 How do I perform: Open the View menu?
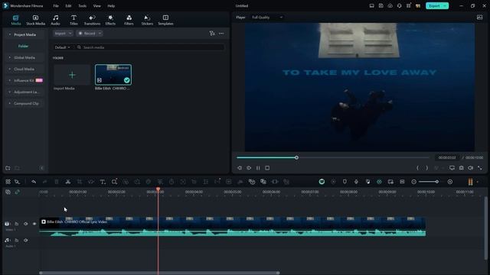click(x=97, y=5)
